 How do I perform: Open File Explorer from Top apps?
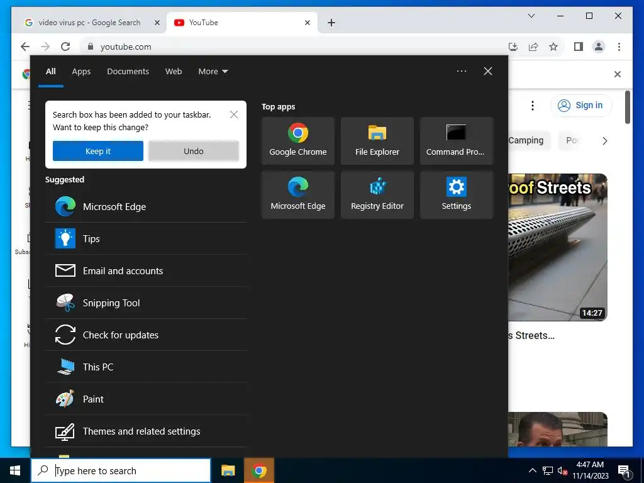(377, 141)
